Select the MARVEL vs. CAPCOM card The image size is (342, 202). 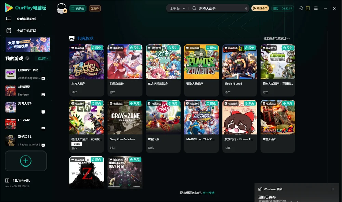201,126
